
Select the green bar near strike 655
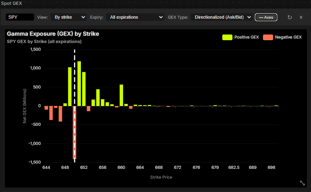tap(98, 97)
